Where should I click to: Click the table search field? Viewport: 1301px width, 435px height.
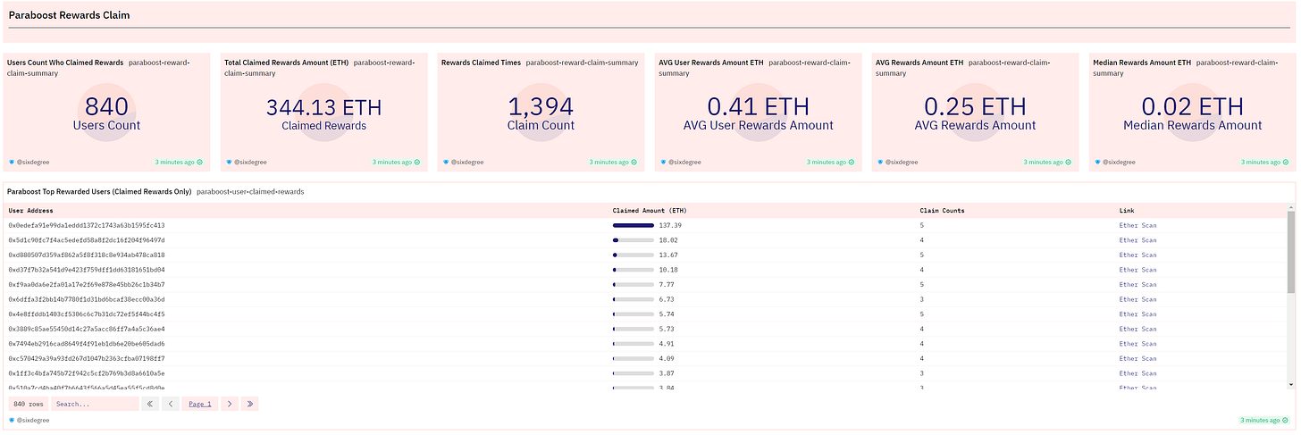[95, 404]
